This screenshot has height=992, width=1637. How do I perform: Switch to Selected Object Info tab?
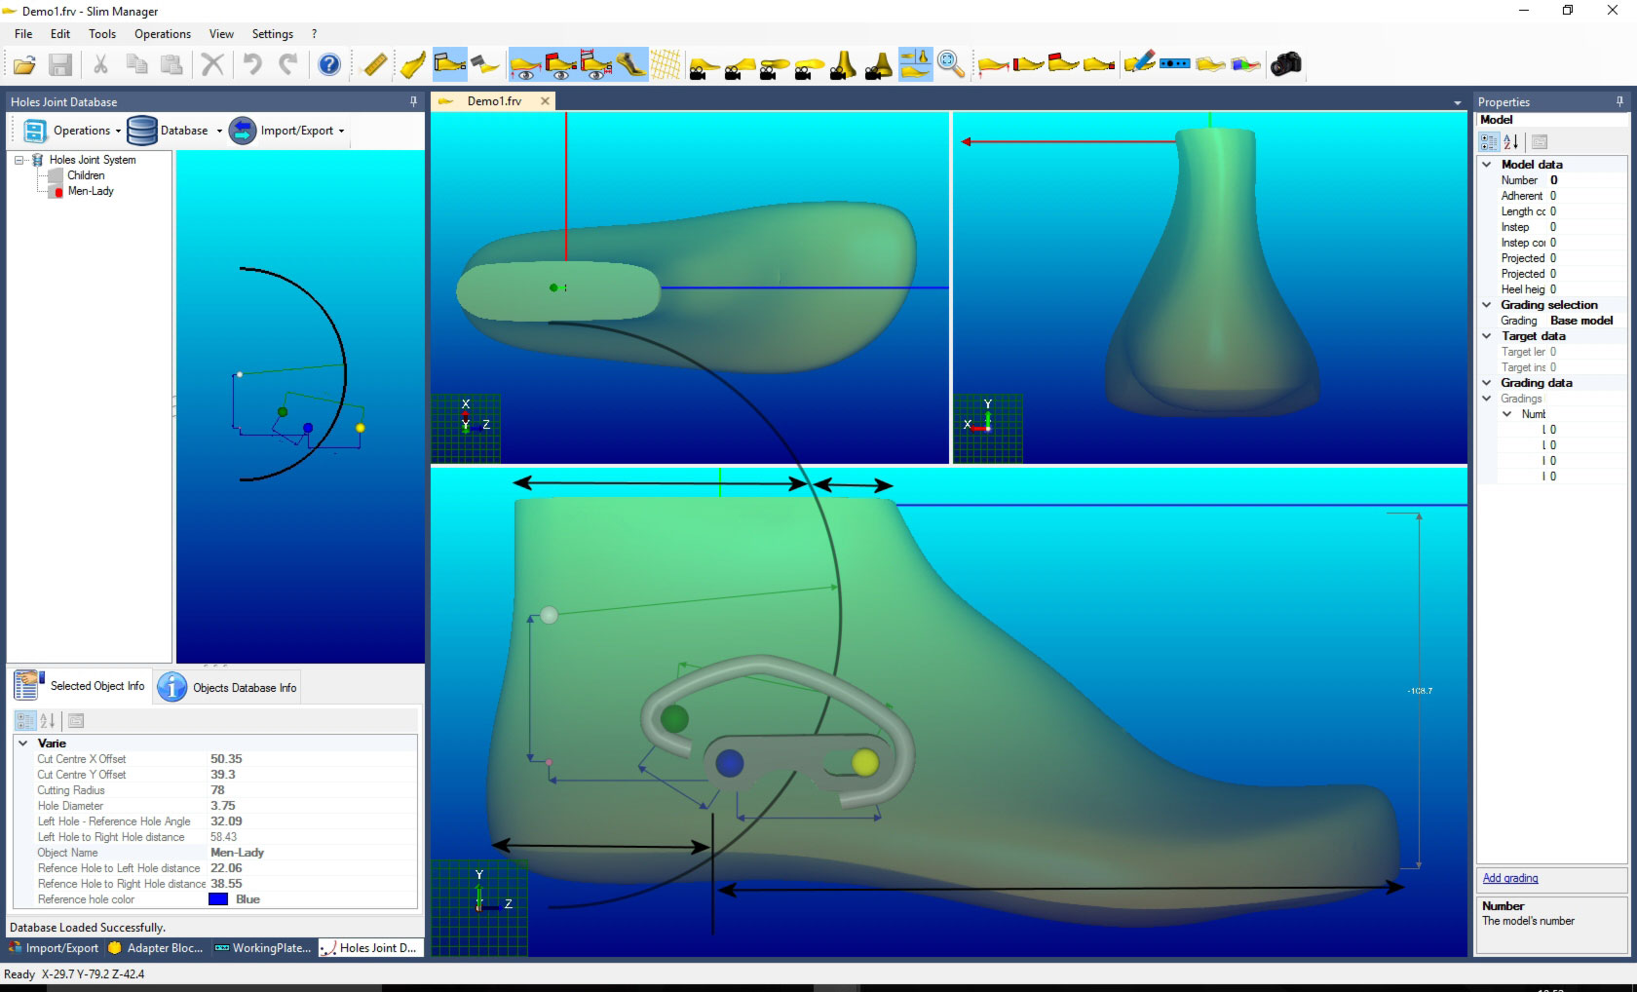80,686
